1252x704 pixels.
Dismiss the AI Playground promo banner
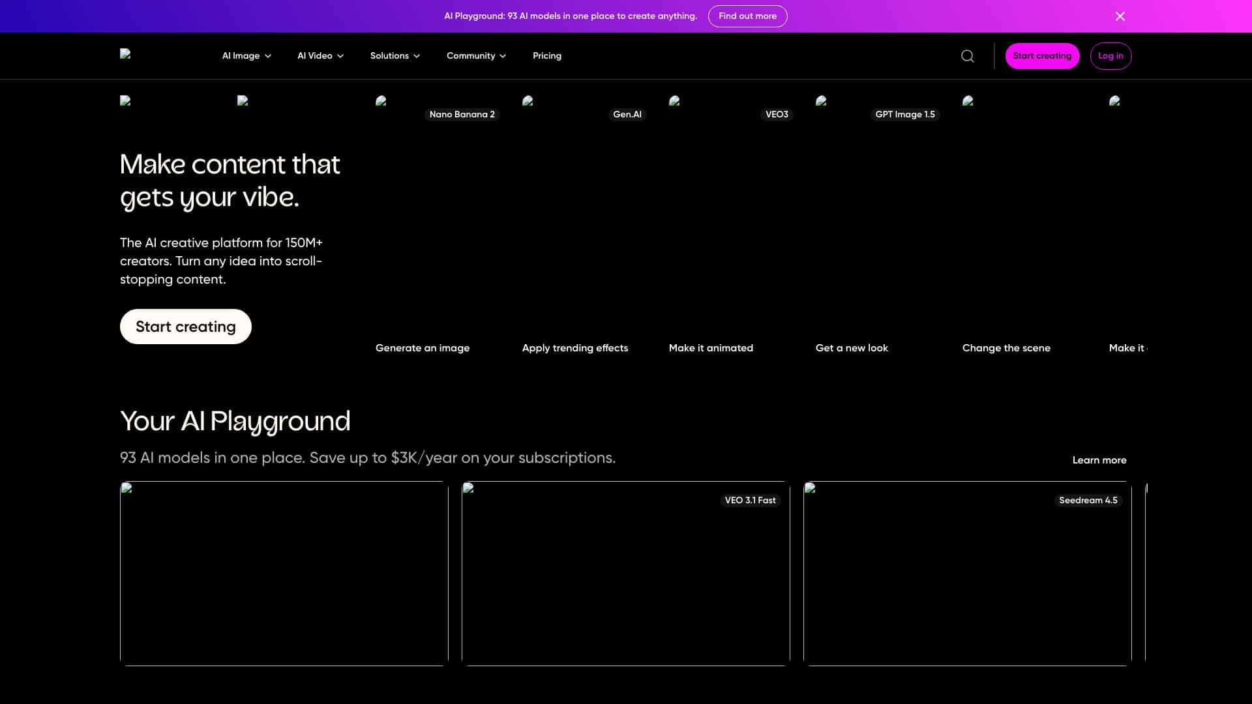point(1120,16)
